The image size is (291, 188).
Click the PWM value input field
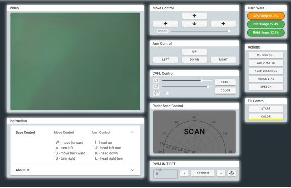[x=165, y=174]
